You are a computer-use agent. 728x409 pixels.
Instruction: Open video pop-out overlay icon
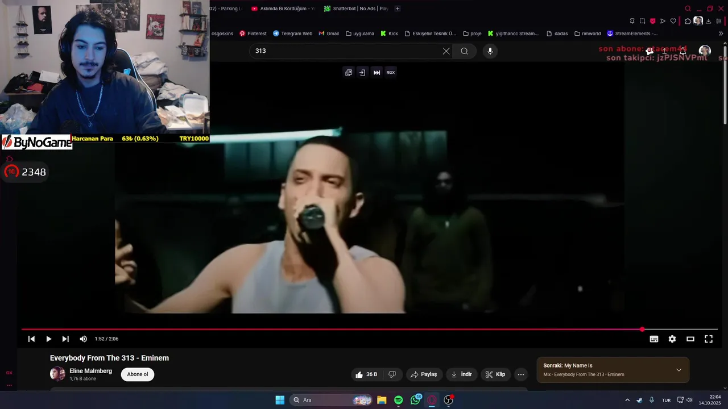tap(349, 72)
